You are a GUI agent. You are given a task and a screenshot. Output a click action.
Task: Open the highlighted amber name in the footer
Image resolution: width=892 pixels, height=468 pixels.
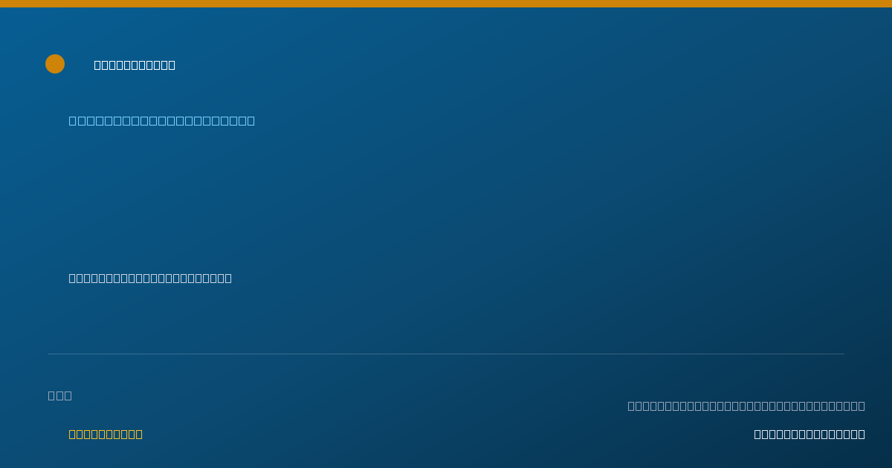tap(106, 434)
